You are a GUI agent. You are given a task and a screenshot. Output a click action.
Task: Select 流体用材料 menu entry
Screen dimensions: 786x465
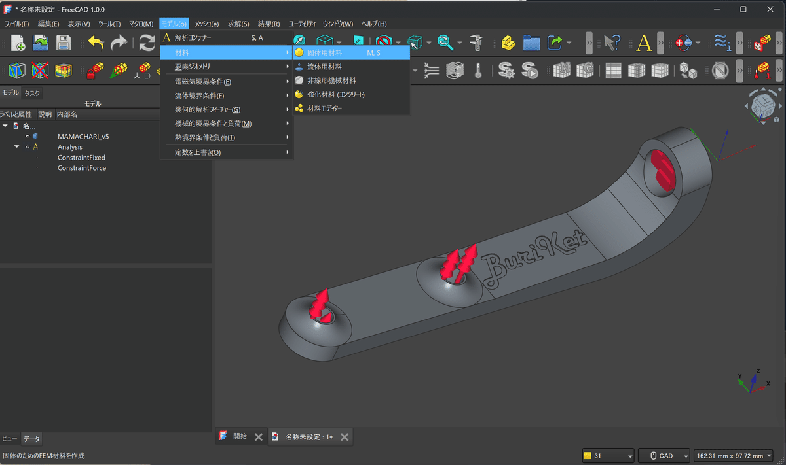(x=351, y=67)
